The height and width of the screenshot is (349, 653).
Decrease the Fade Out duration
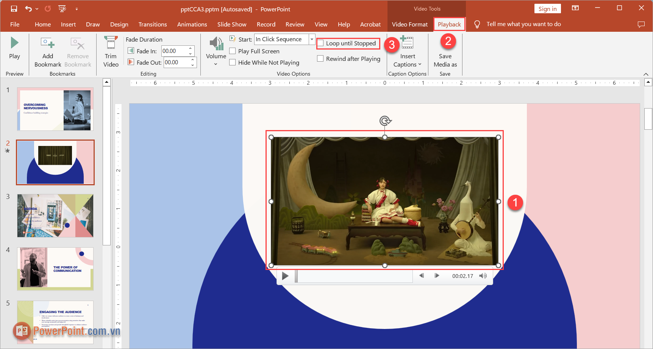click(193, 65)
